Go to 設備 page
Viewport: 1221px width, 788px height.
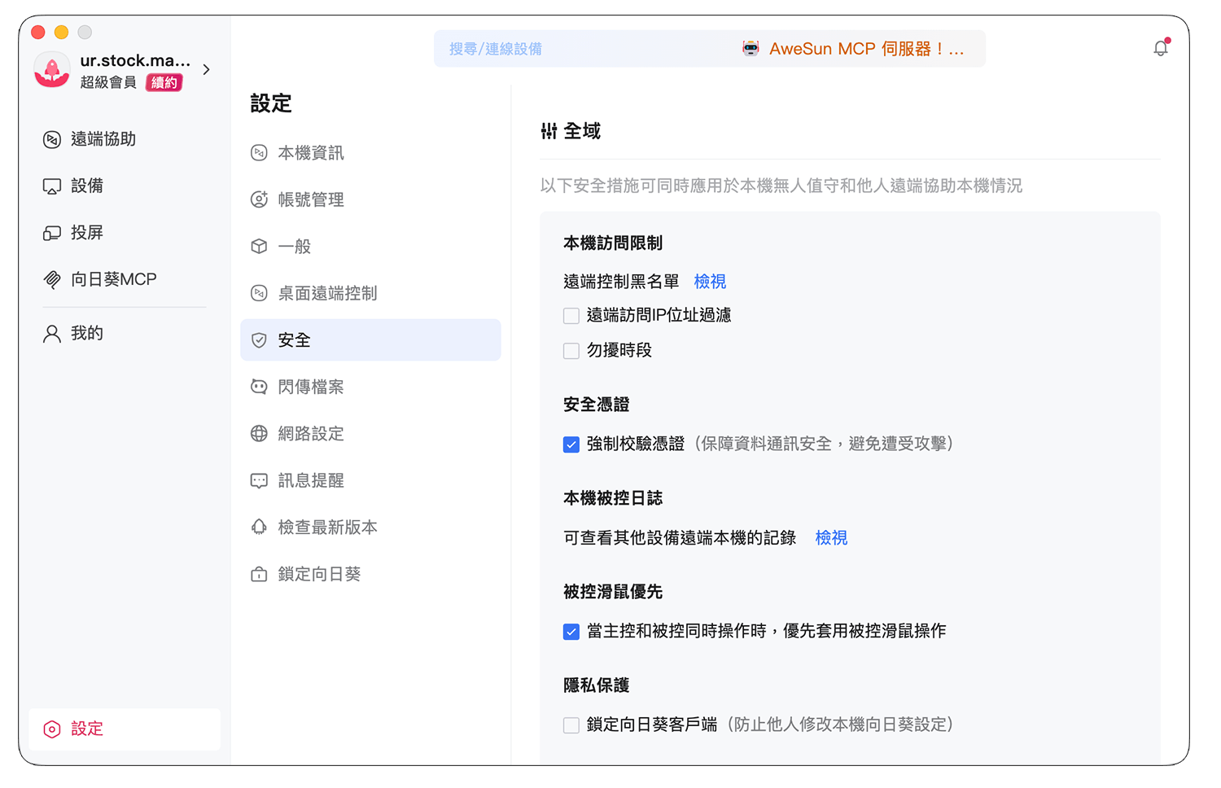tap(125, 186)
